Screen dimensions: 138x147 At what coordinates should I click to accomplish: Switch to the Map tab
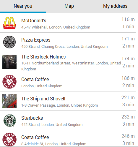pos(69,6)
